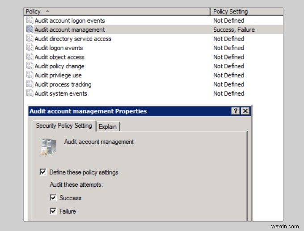Screen dimensions: 304x231
Task: Click the Audit logon events policy icon
Action: click(x=30, y=47)
